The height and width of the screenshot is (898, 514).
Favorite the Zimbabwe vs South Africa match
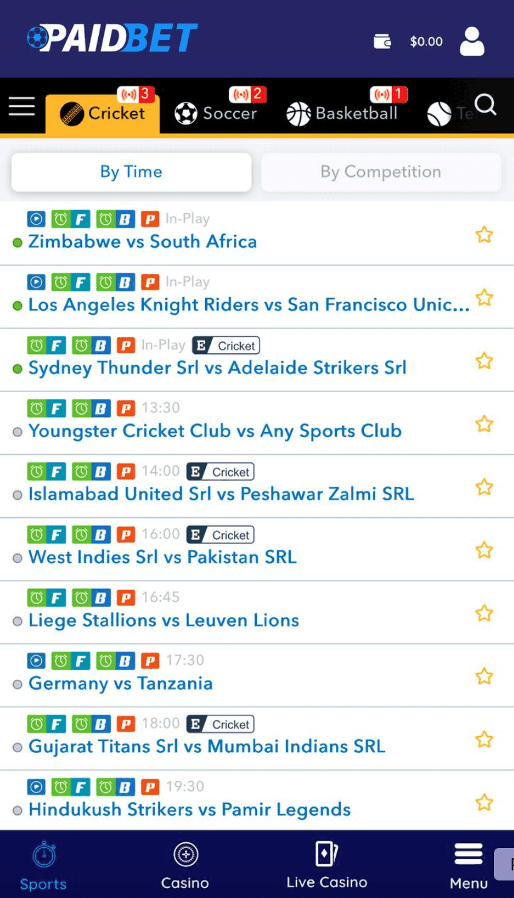(x=484, y=235)
